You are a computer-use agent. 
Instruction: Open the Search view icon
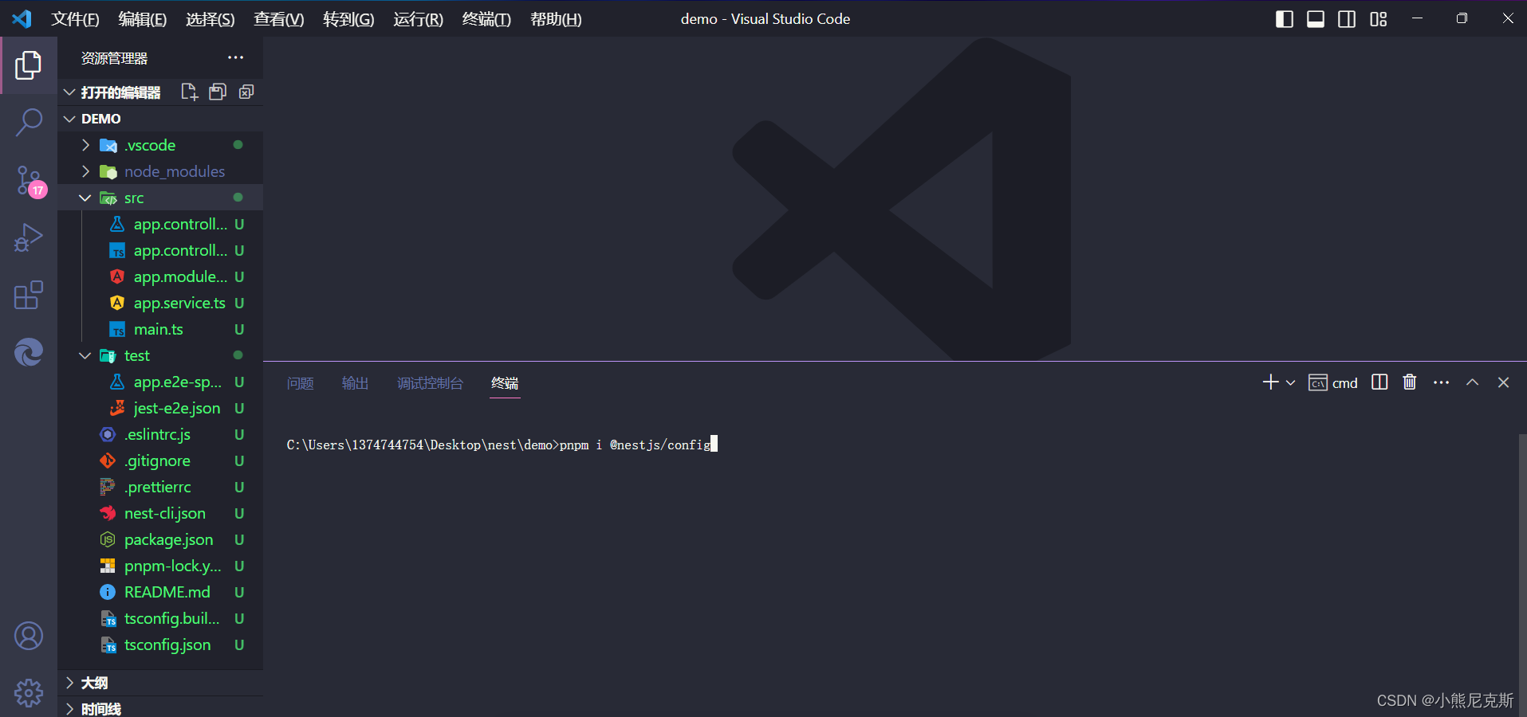(x=29, y=122)
